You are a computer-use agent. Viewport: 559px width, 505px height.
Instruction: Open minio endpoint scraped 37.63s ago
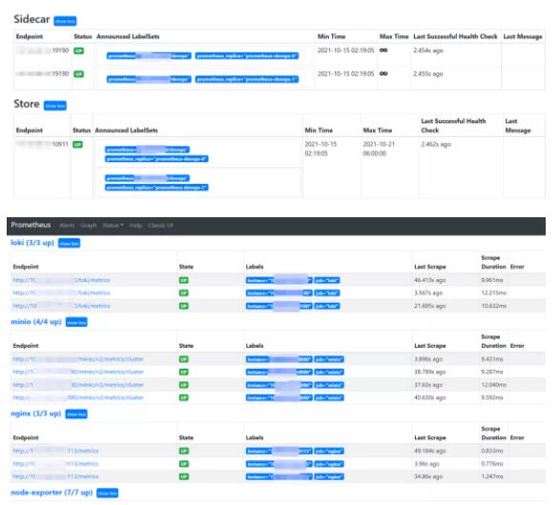point(78,385)
